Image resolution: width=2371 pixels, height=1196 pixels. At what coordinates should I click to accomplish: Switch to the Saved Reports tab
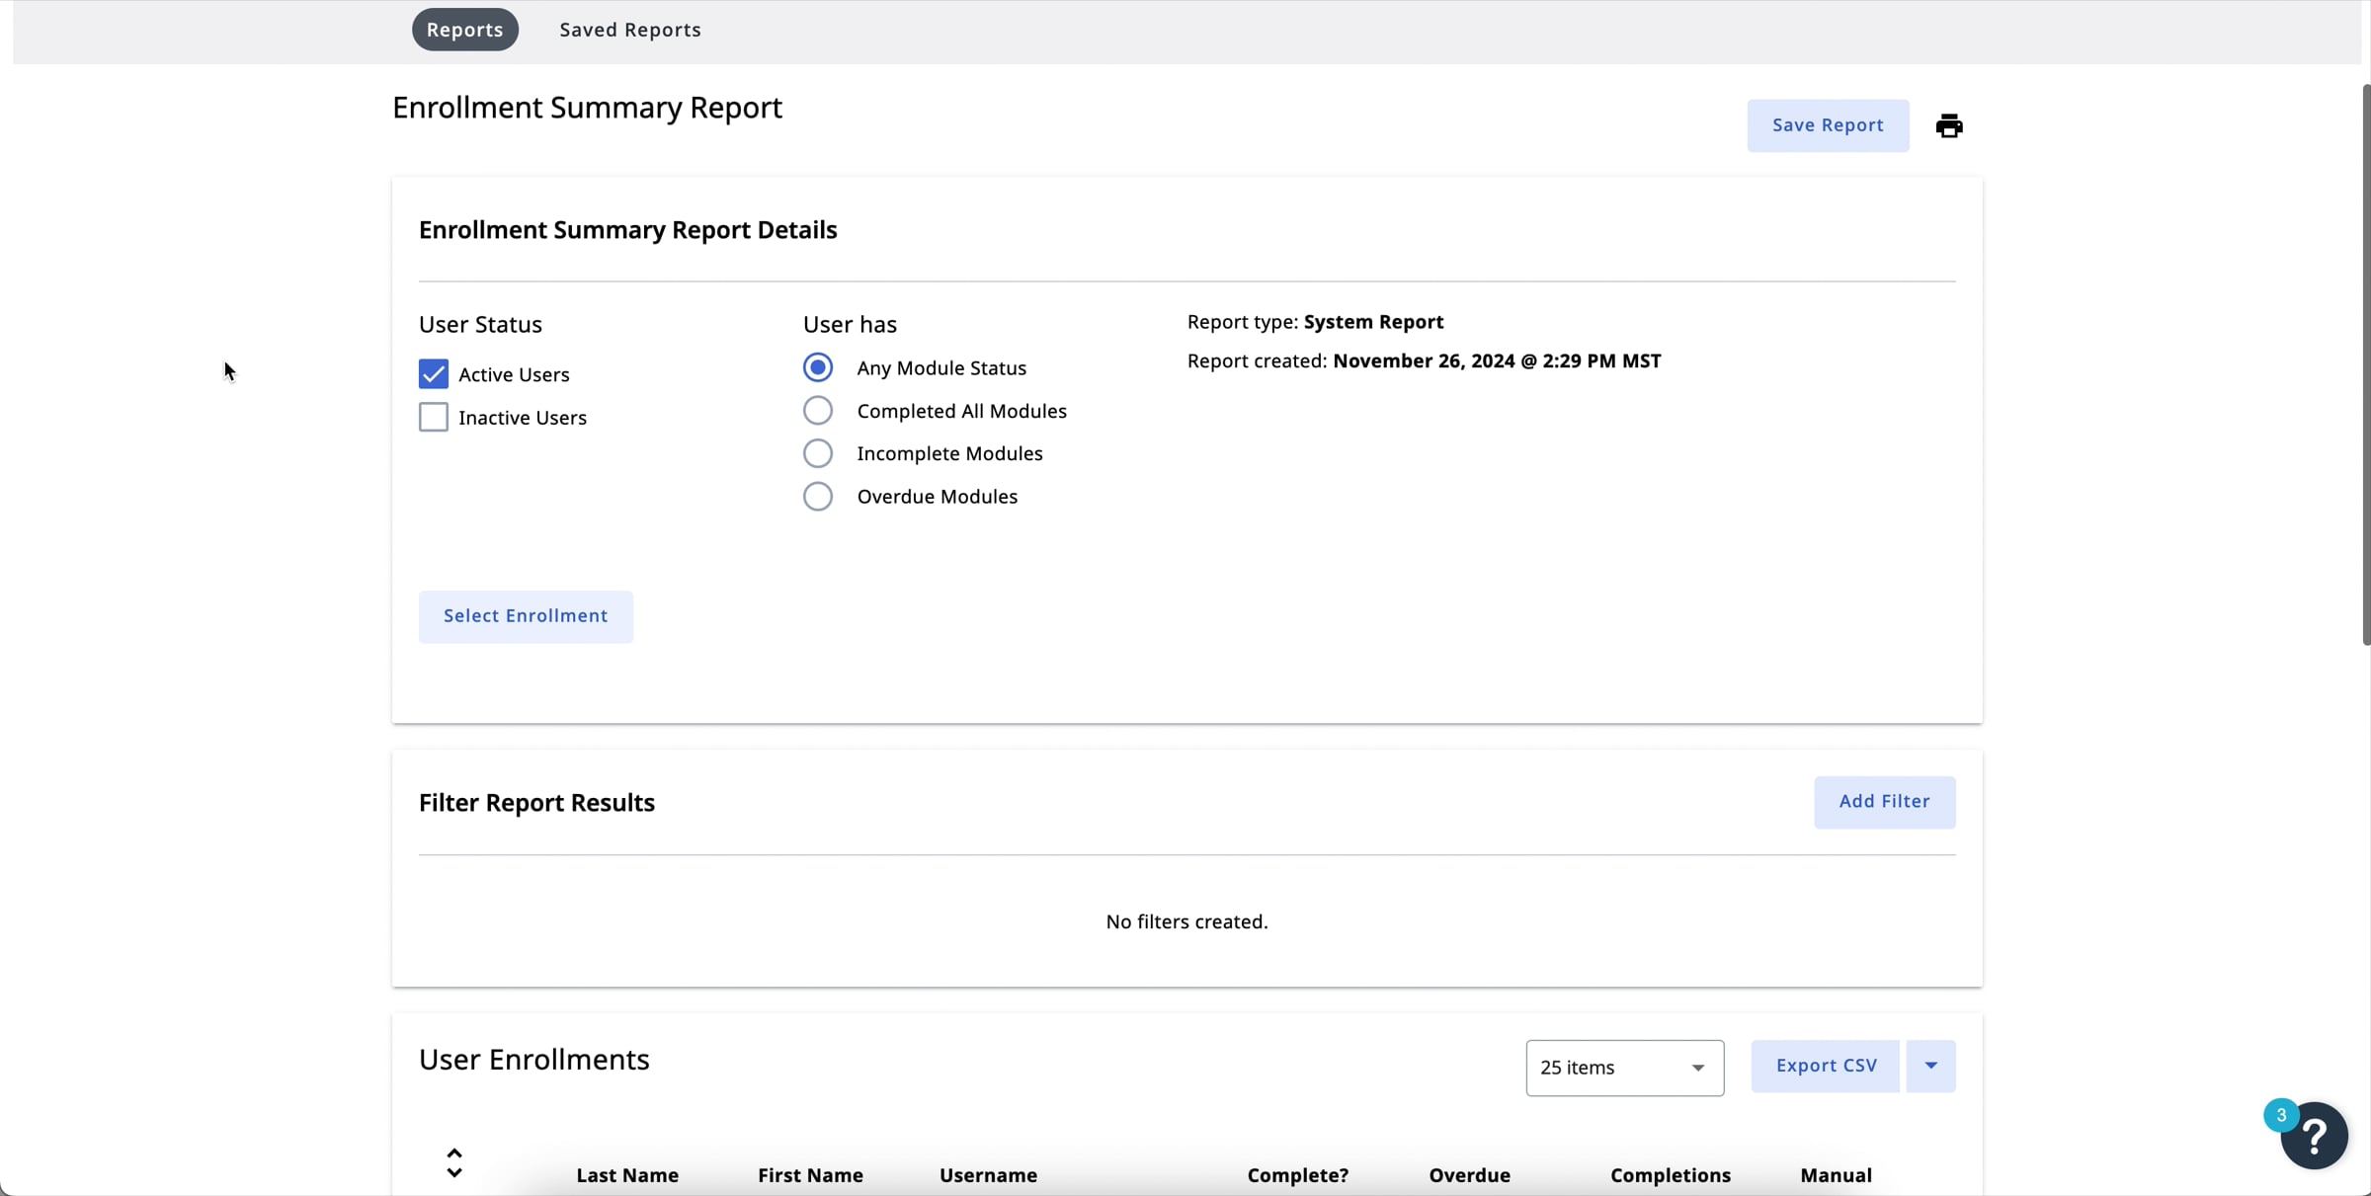coord(630,30)
